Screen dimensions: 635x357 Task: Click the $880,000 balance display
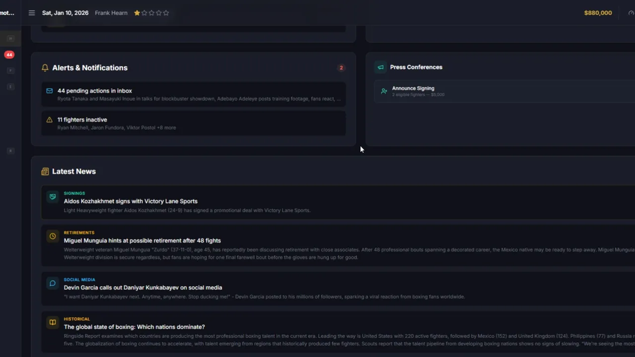[598, 13]
